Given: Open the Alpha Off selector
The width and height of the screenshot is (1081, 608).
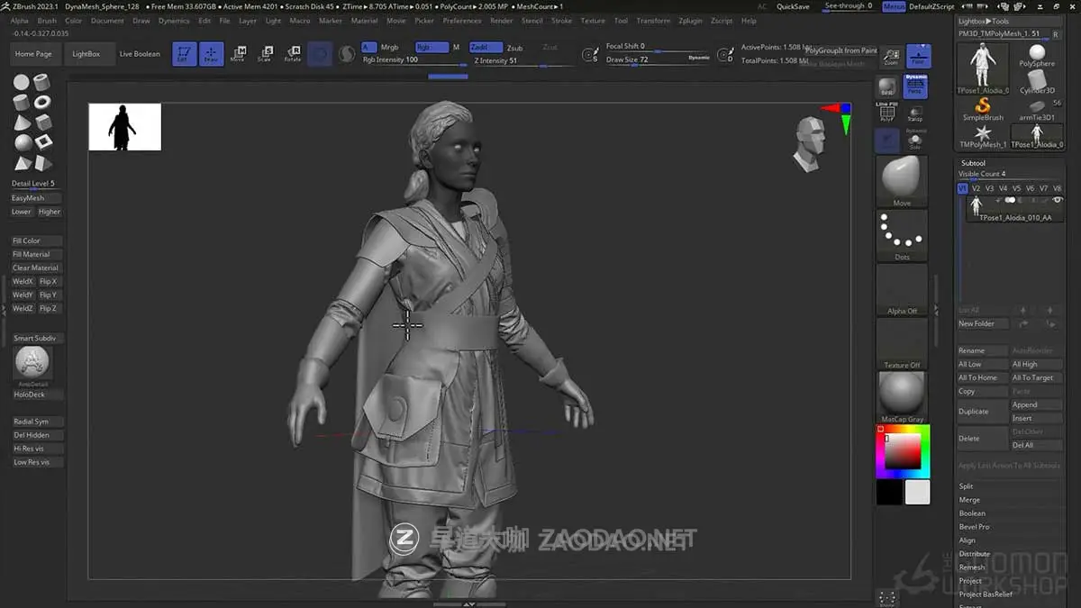Looking at the screenshot, I should point(902,288).
